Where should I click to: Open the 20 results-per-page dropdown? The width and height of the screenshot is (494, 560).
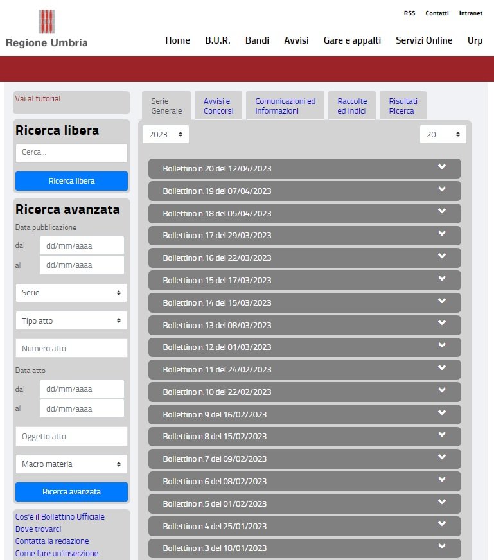click(x=443, y=134)
